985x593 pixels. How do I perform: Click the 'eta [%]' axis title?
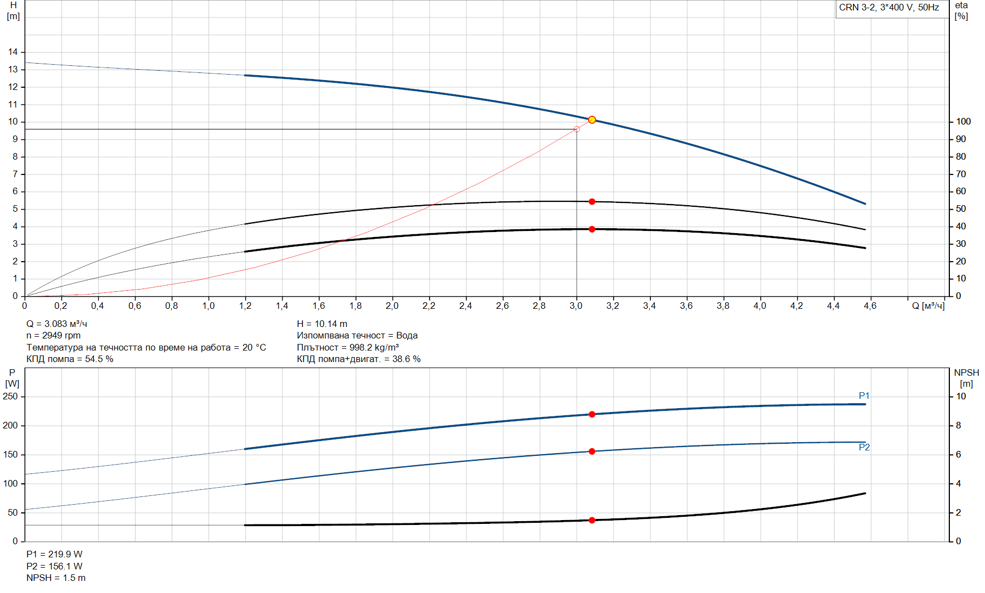tap(961, 10)
